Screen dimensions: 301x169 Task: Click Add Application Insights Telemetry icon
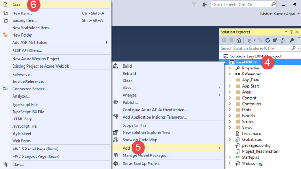coord(116,117)
